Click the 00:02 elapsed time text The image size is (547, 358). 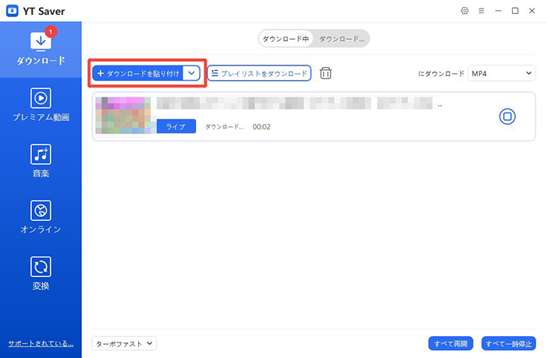[261, 127]
